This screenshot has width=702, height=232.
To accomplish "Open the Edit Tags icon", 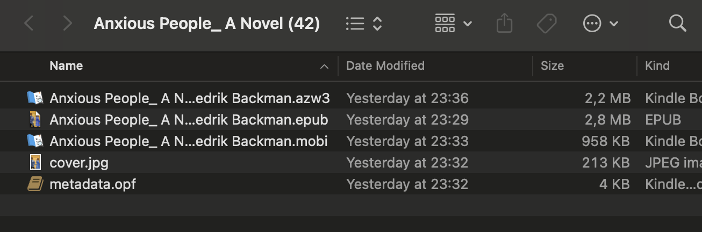I will (x=547, y=24).
